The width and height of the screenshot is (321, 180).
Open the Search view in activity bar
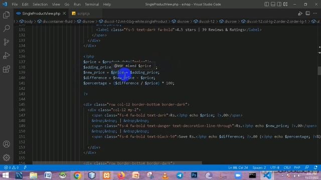click(x=7, y=28)
